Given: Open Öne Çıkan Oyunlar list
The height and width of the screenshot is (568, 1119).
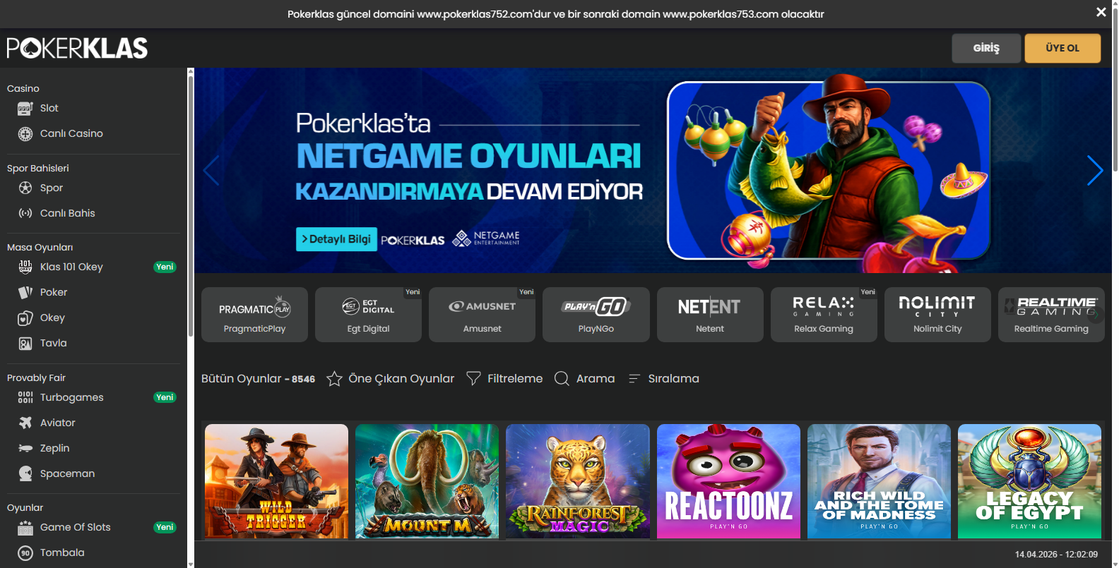Looking at the screenshot, I should (401, 379).
